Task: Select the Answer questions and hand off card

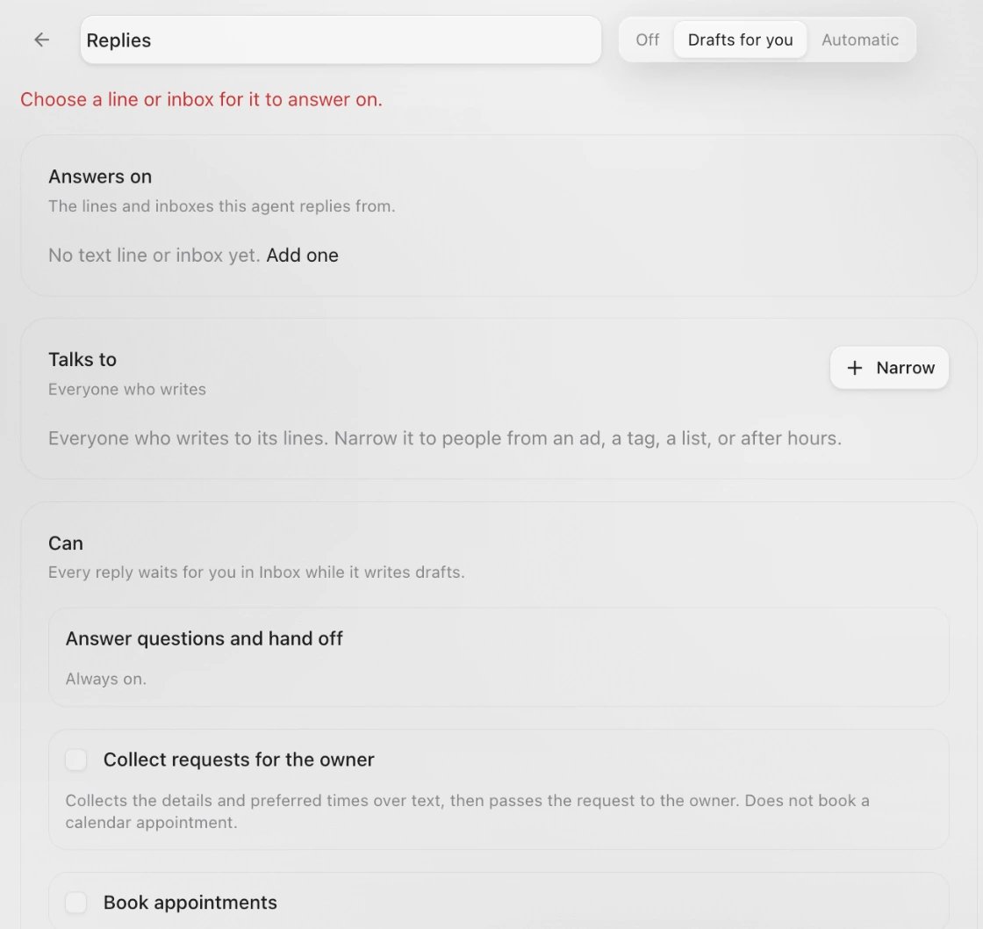Action: tap(499, 657)
